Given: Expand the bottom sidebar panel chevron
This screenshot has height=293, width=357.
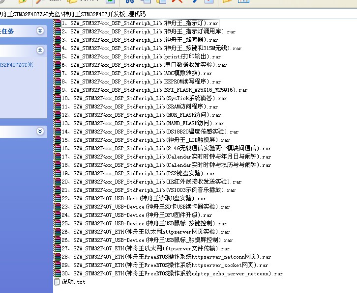Looking at the screenshot, I should pos(40,131).
